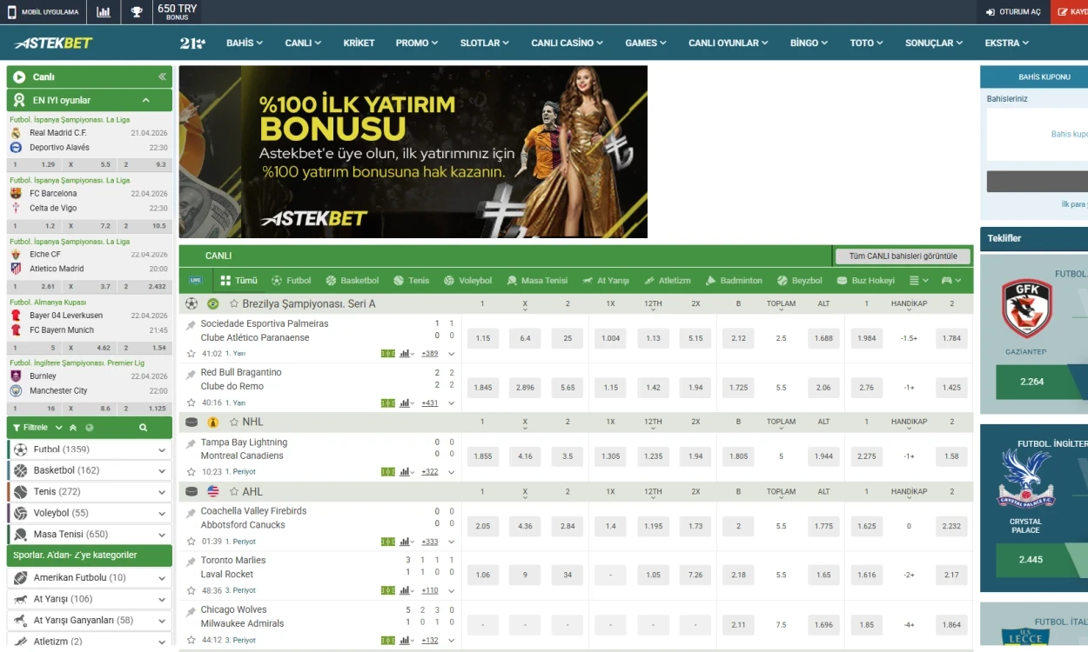The image size is (1088, 652).
Task: Select the Futbol filter in the live bar
Action: [x=291, y=281]
